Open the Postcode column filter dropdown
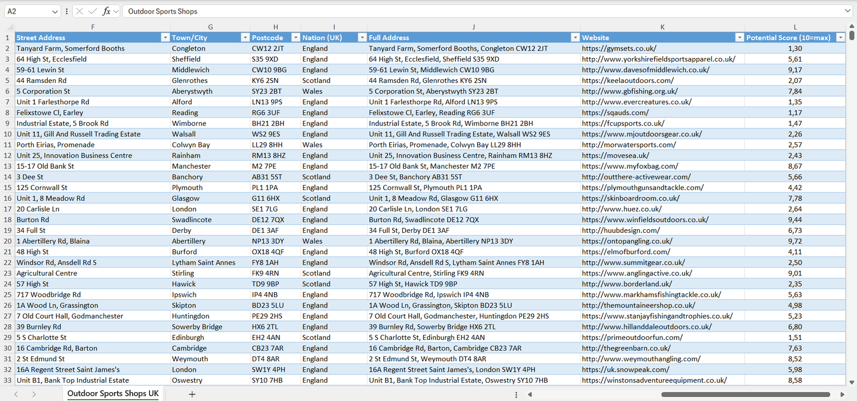857x401 pixels. [294, 38]
